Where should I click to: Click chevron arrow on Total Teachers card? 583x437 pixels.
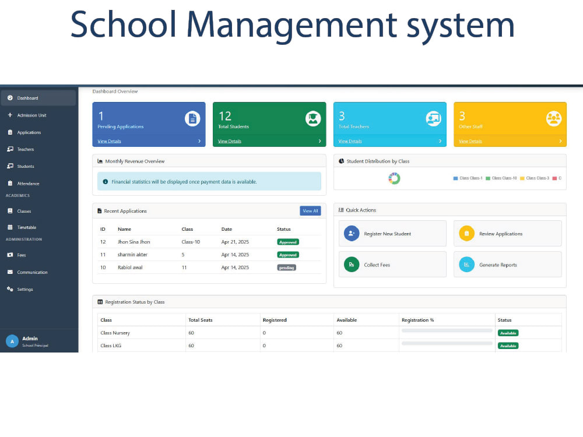(x=440, y=141)
